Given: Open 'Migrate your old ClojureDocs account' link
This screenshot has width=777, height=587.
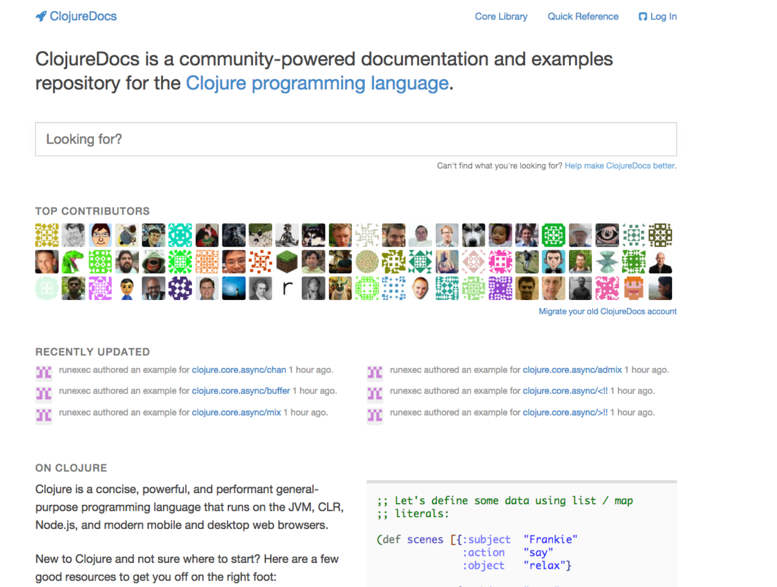Looking at the screenshot, I should coord(607,311).
